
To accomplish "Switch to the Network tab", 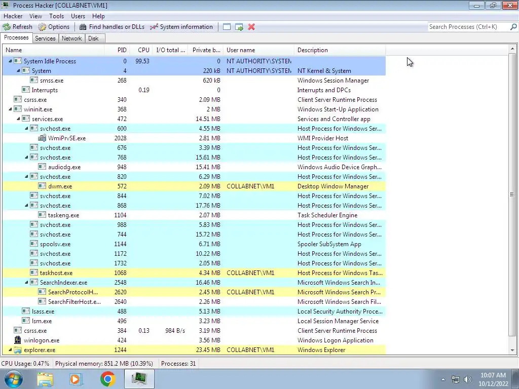I will (x=72, y=38).
